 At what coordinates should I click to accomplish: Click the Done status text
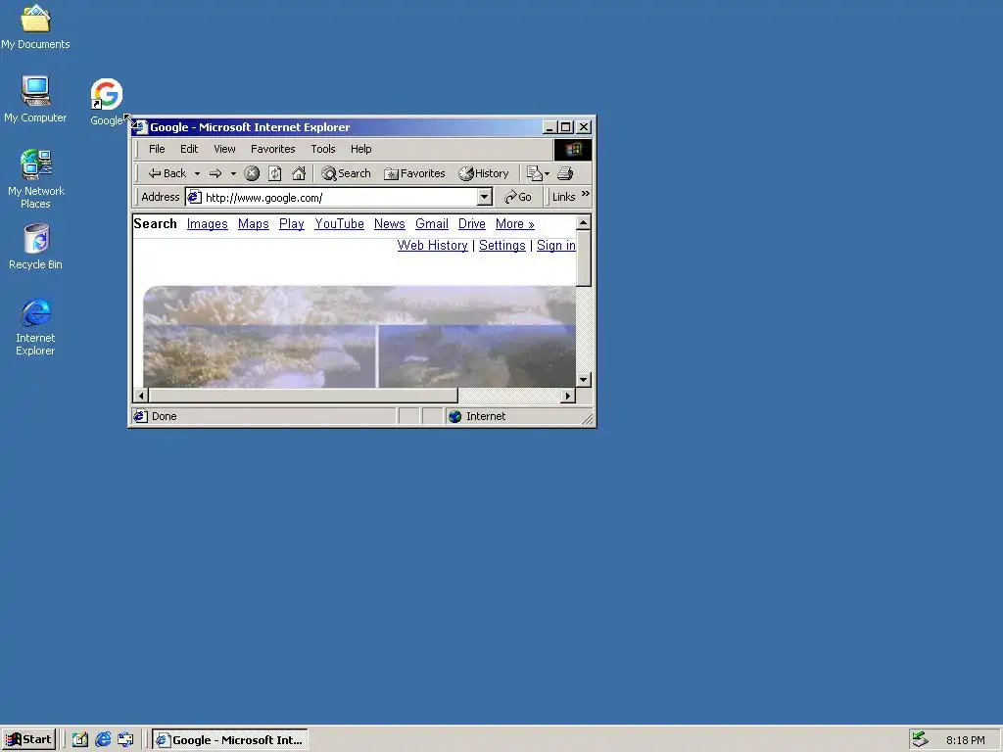coord(165,416)
